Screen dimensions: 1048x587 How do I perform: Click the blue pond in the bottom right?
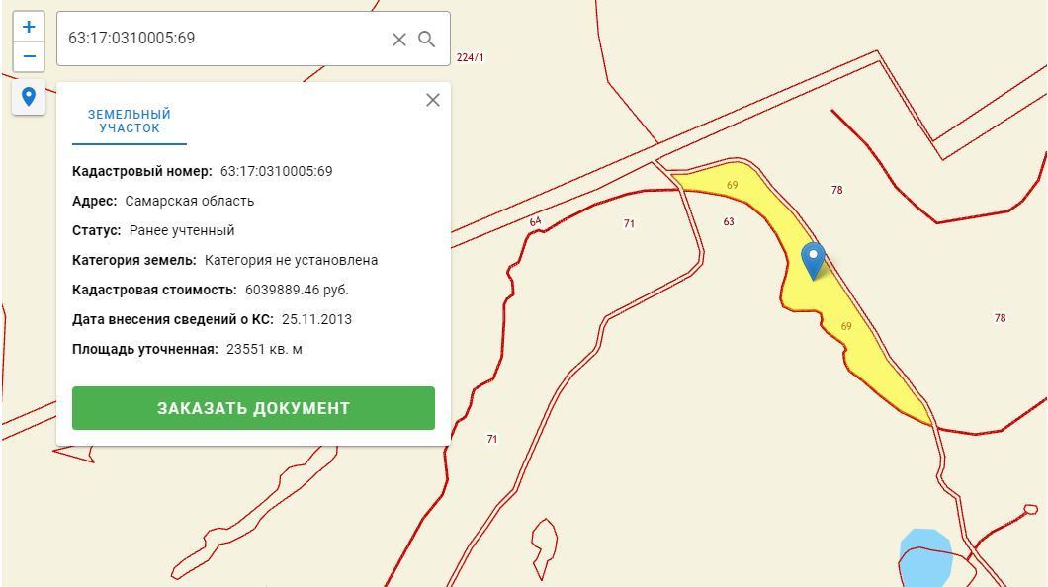click(925, 559)
